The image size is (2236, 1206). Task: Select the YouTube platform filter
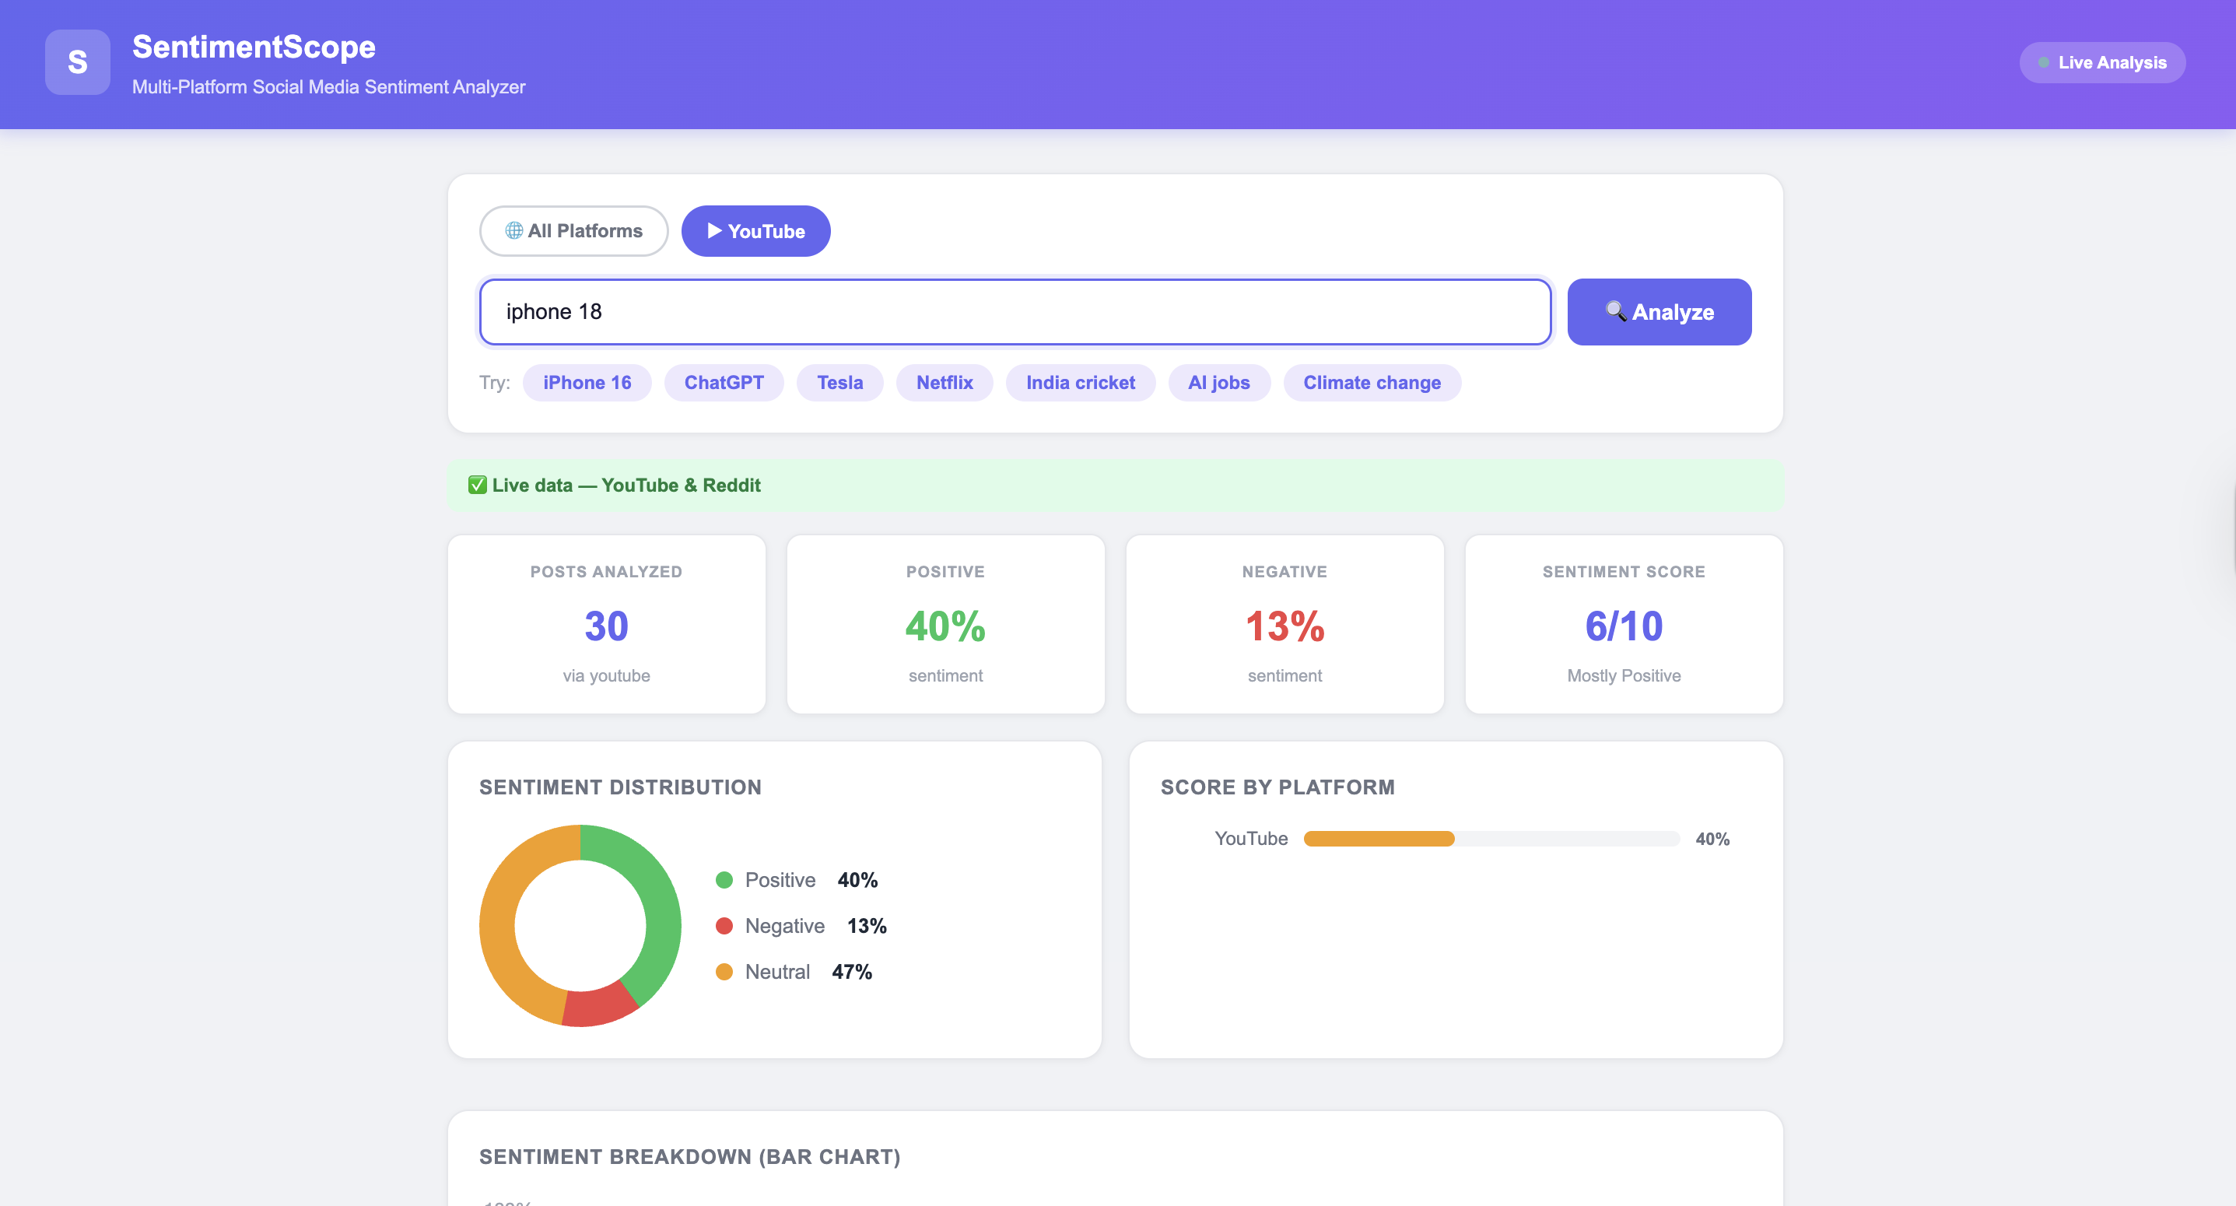755,231
